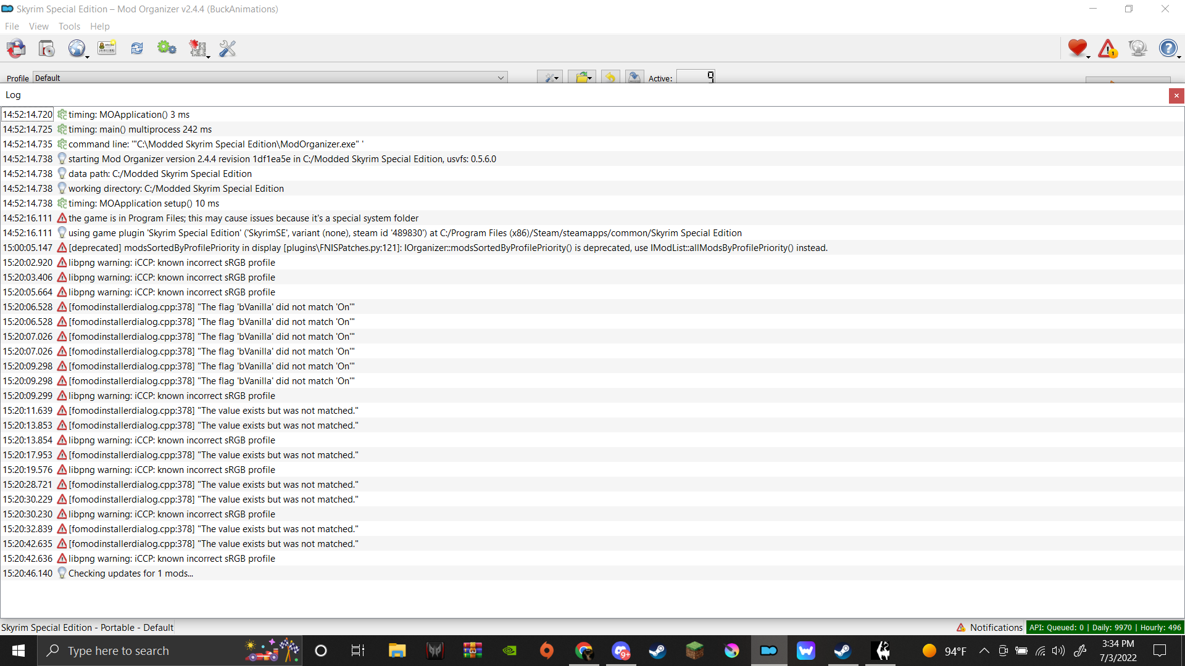This screenshot has width=1185, height=666.
Task: Open the open-folder dropdown button
Action: 583,78
